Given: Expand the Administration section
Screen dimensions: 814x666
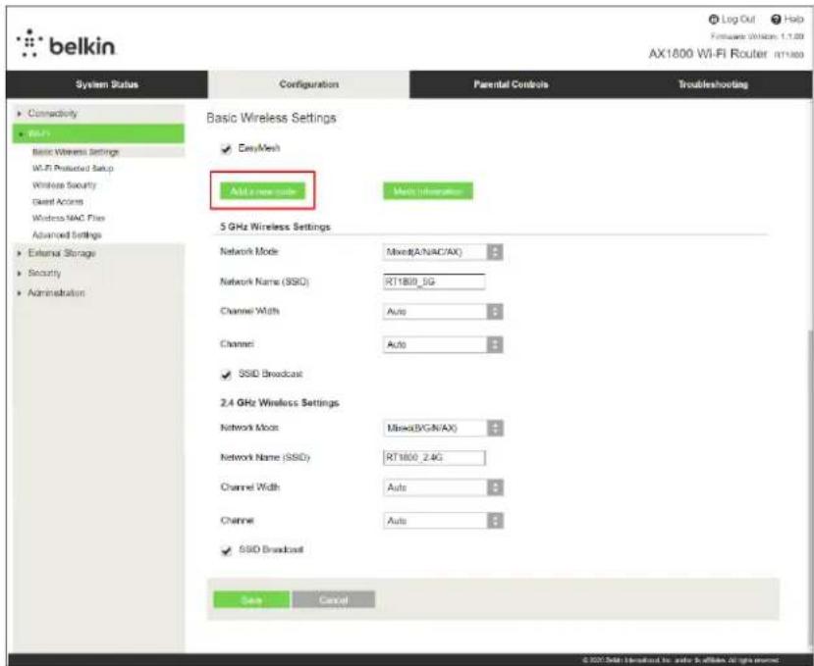Looking at the screenshot, I should [x=98, y=293].
